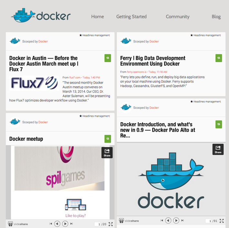Open Docker curator link on Docker meetup card
229x228 pixels.
click(x=43, y=122)
